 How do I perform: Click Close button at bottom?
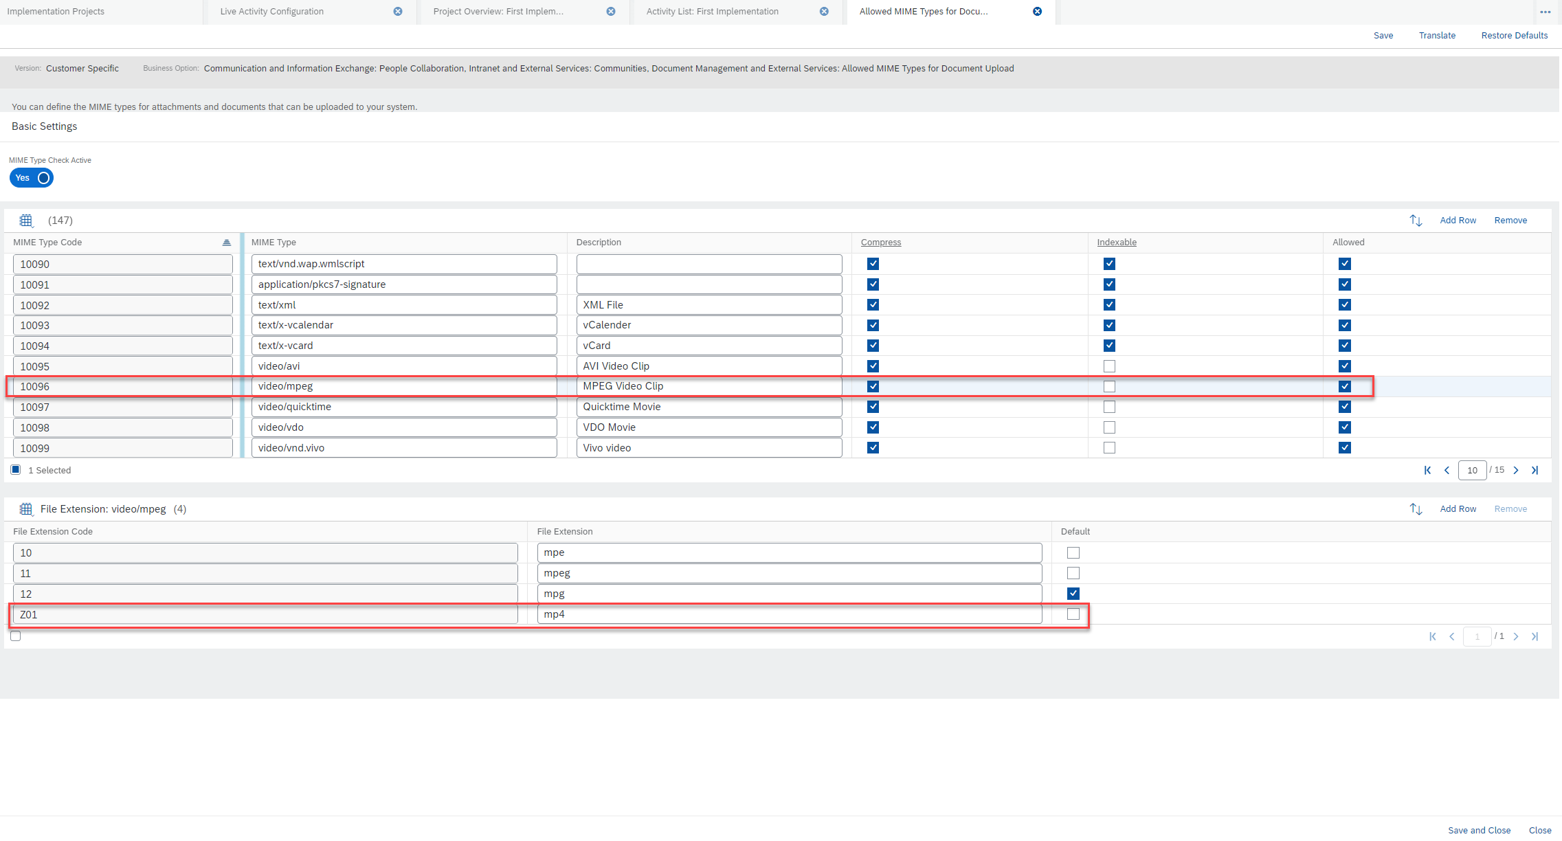(x=1540, y=831)
